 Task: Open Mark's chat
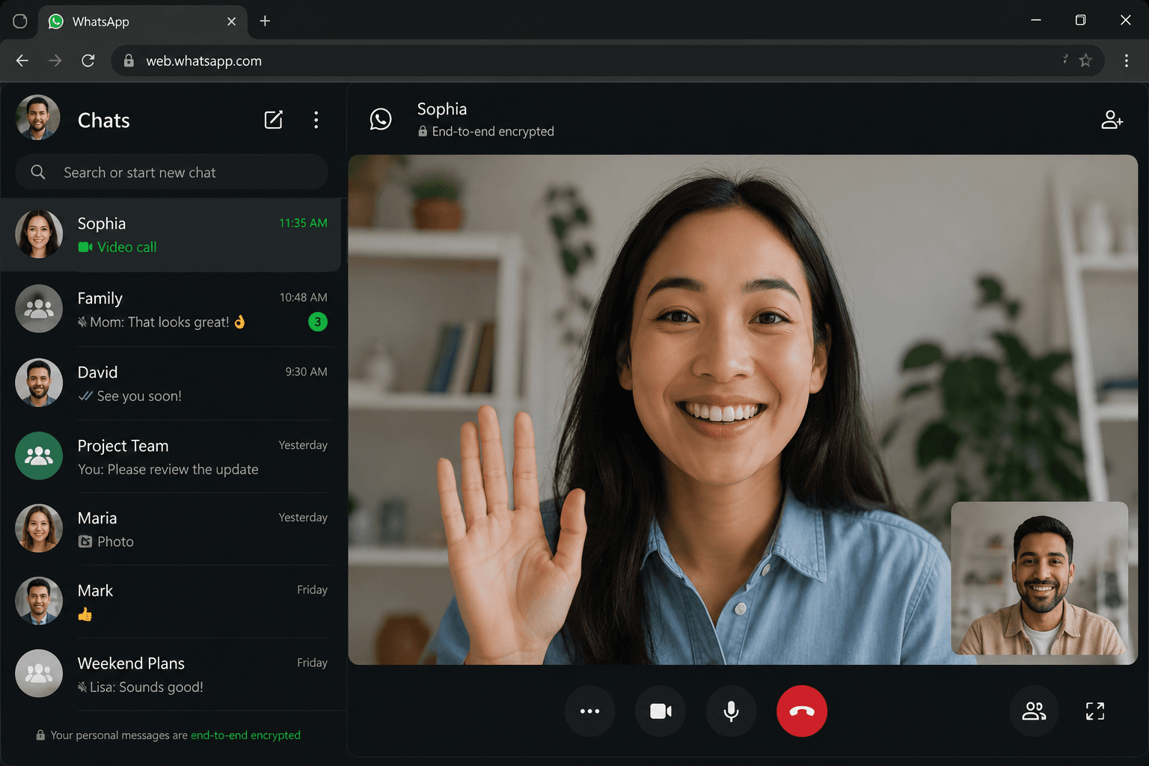171,601
